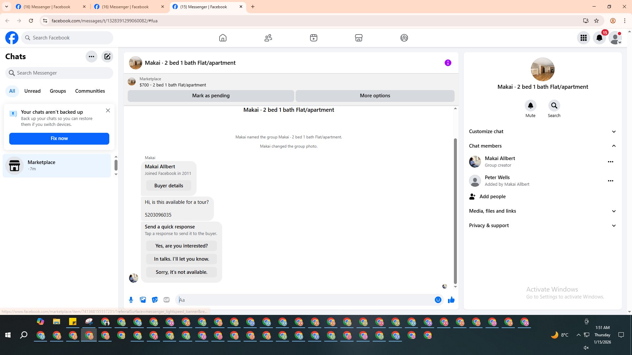Screen dimensions: 632x355
Task: Expand Media, files and links section
Action: [542, 211]
